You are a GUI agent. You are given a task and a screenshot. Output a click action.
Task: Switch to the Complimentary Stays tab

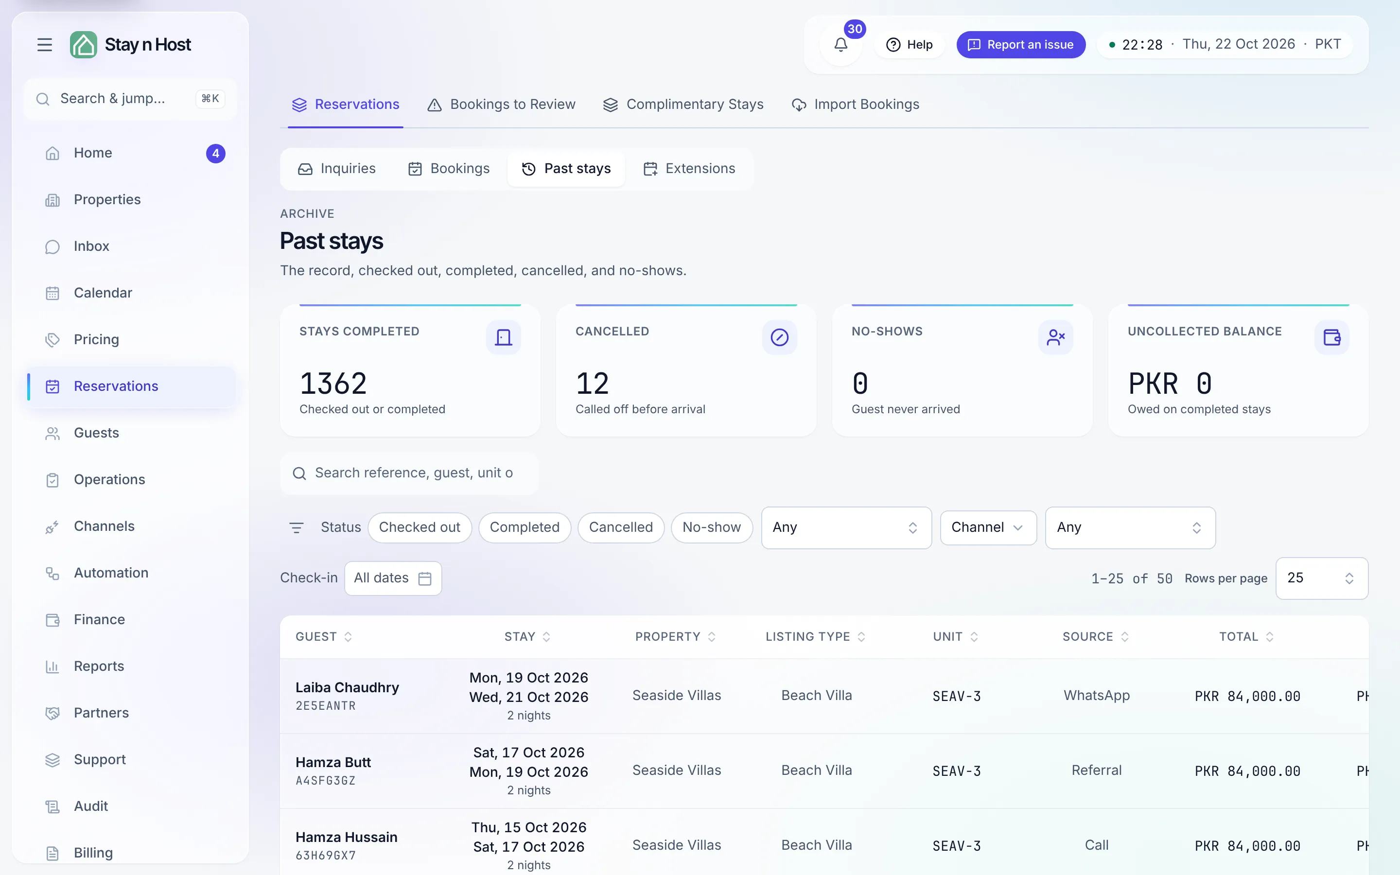coord(683,105)
